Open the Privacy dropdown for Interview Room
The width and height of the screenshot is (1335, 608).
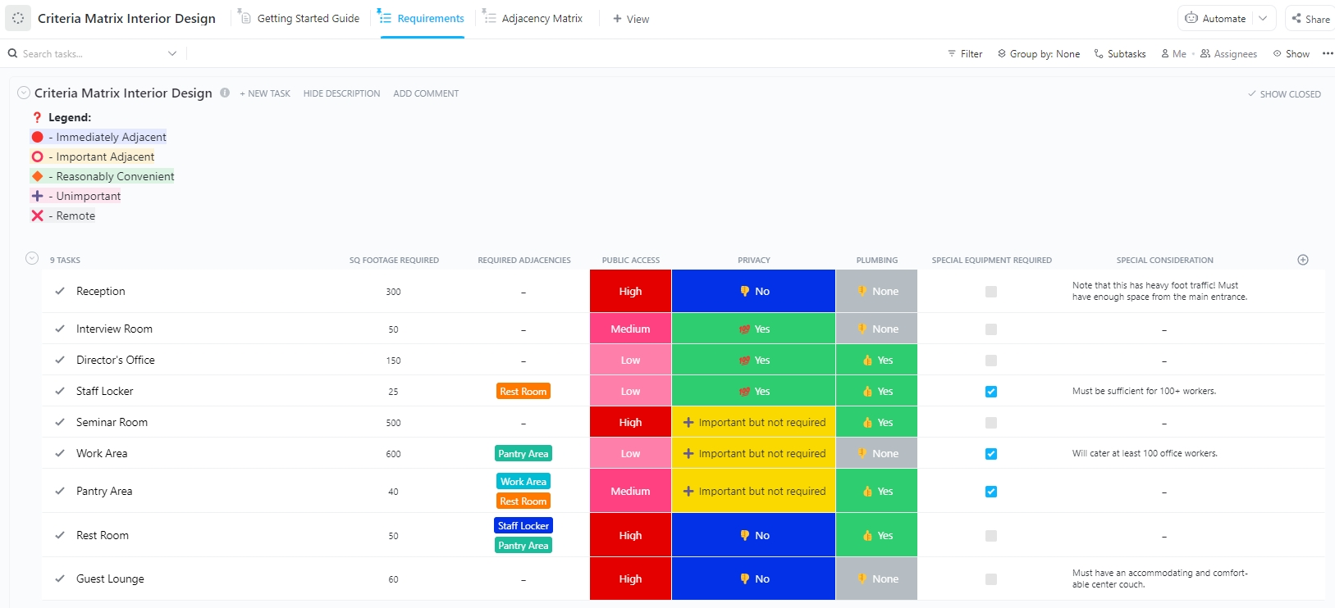[753, 329]
